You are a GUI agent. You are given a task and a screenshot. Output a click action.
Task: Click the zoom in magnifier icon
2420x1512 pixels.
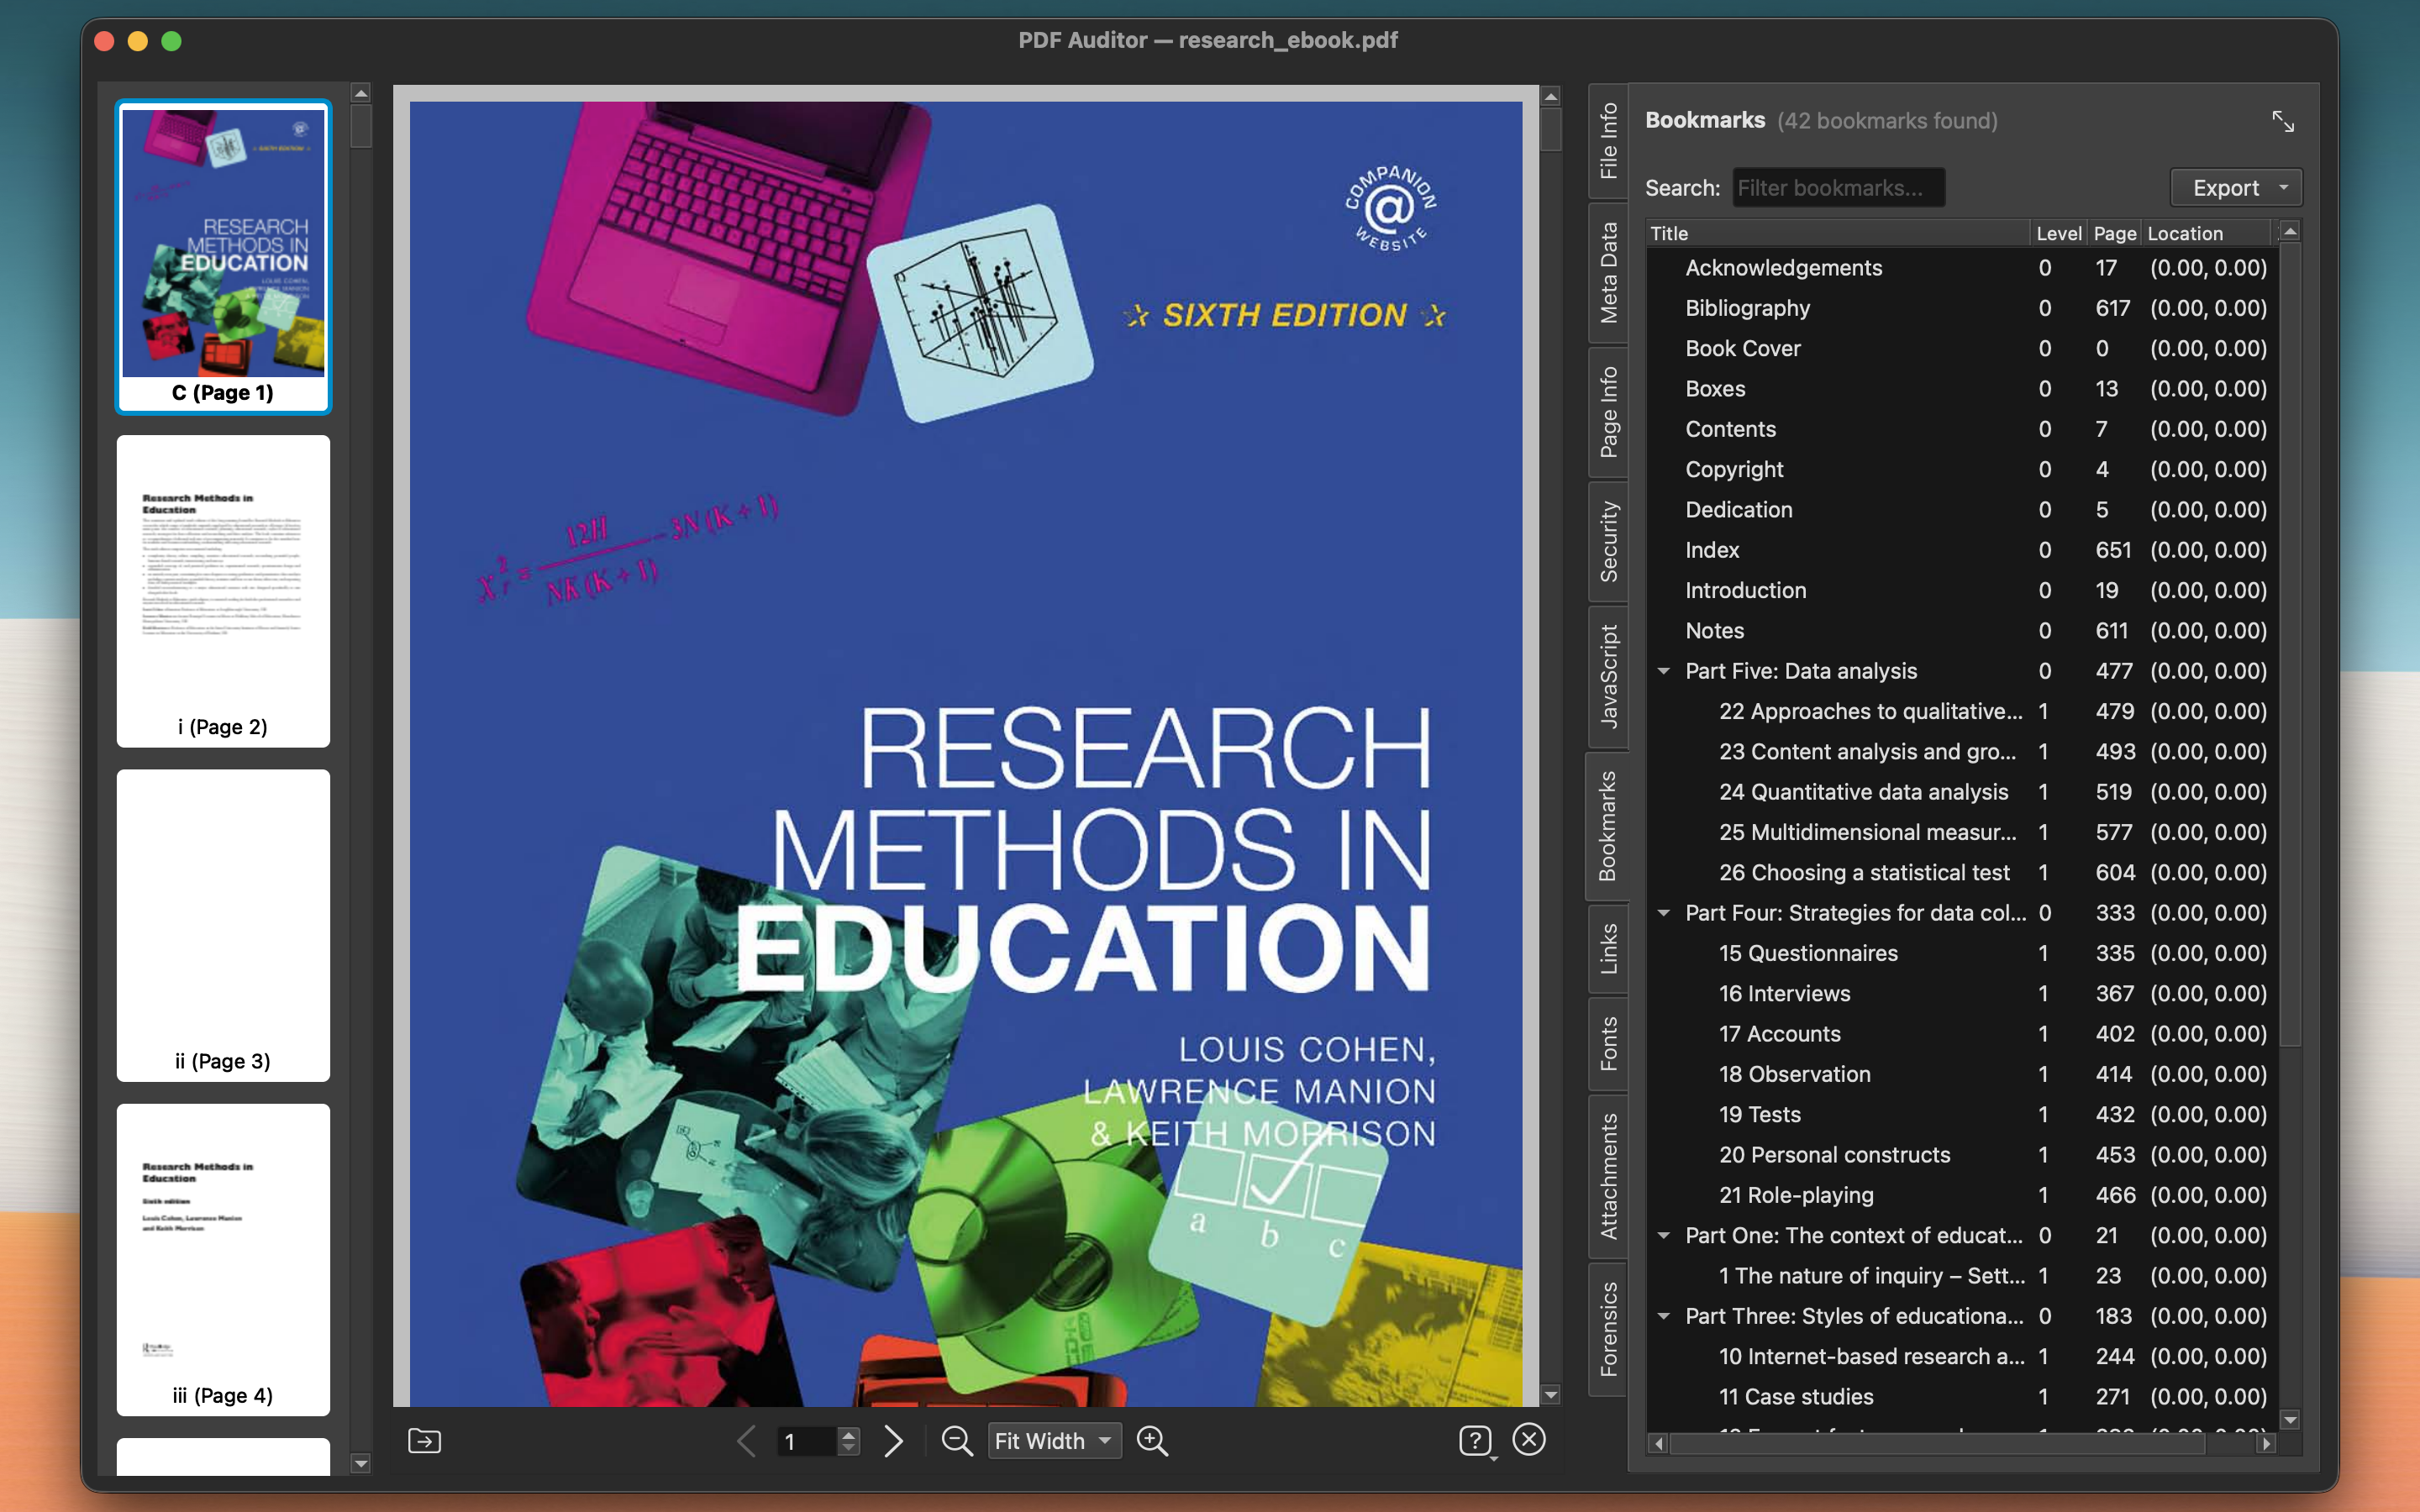tap(1152, 1440)
